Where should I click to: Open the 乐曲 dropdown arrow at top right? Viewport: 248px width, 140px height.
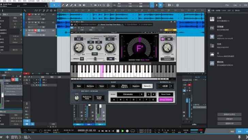(240, 5)
